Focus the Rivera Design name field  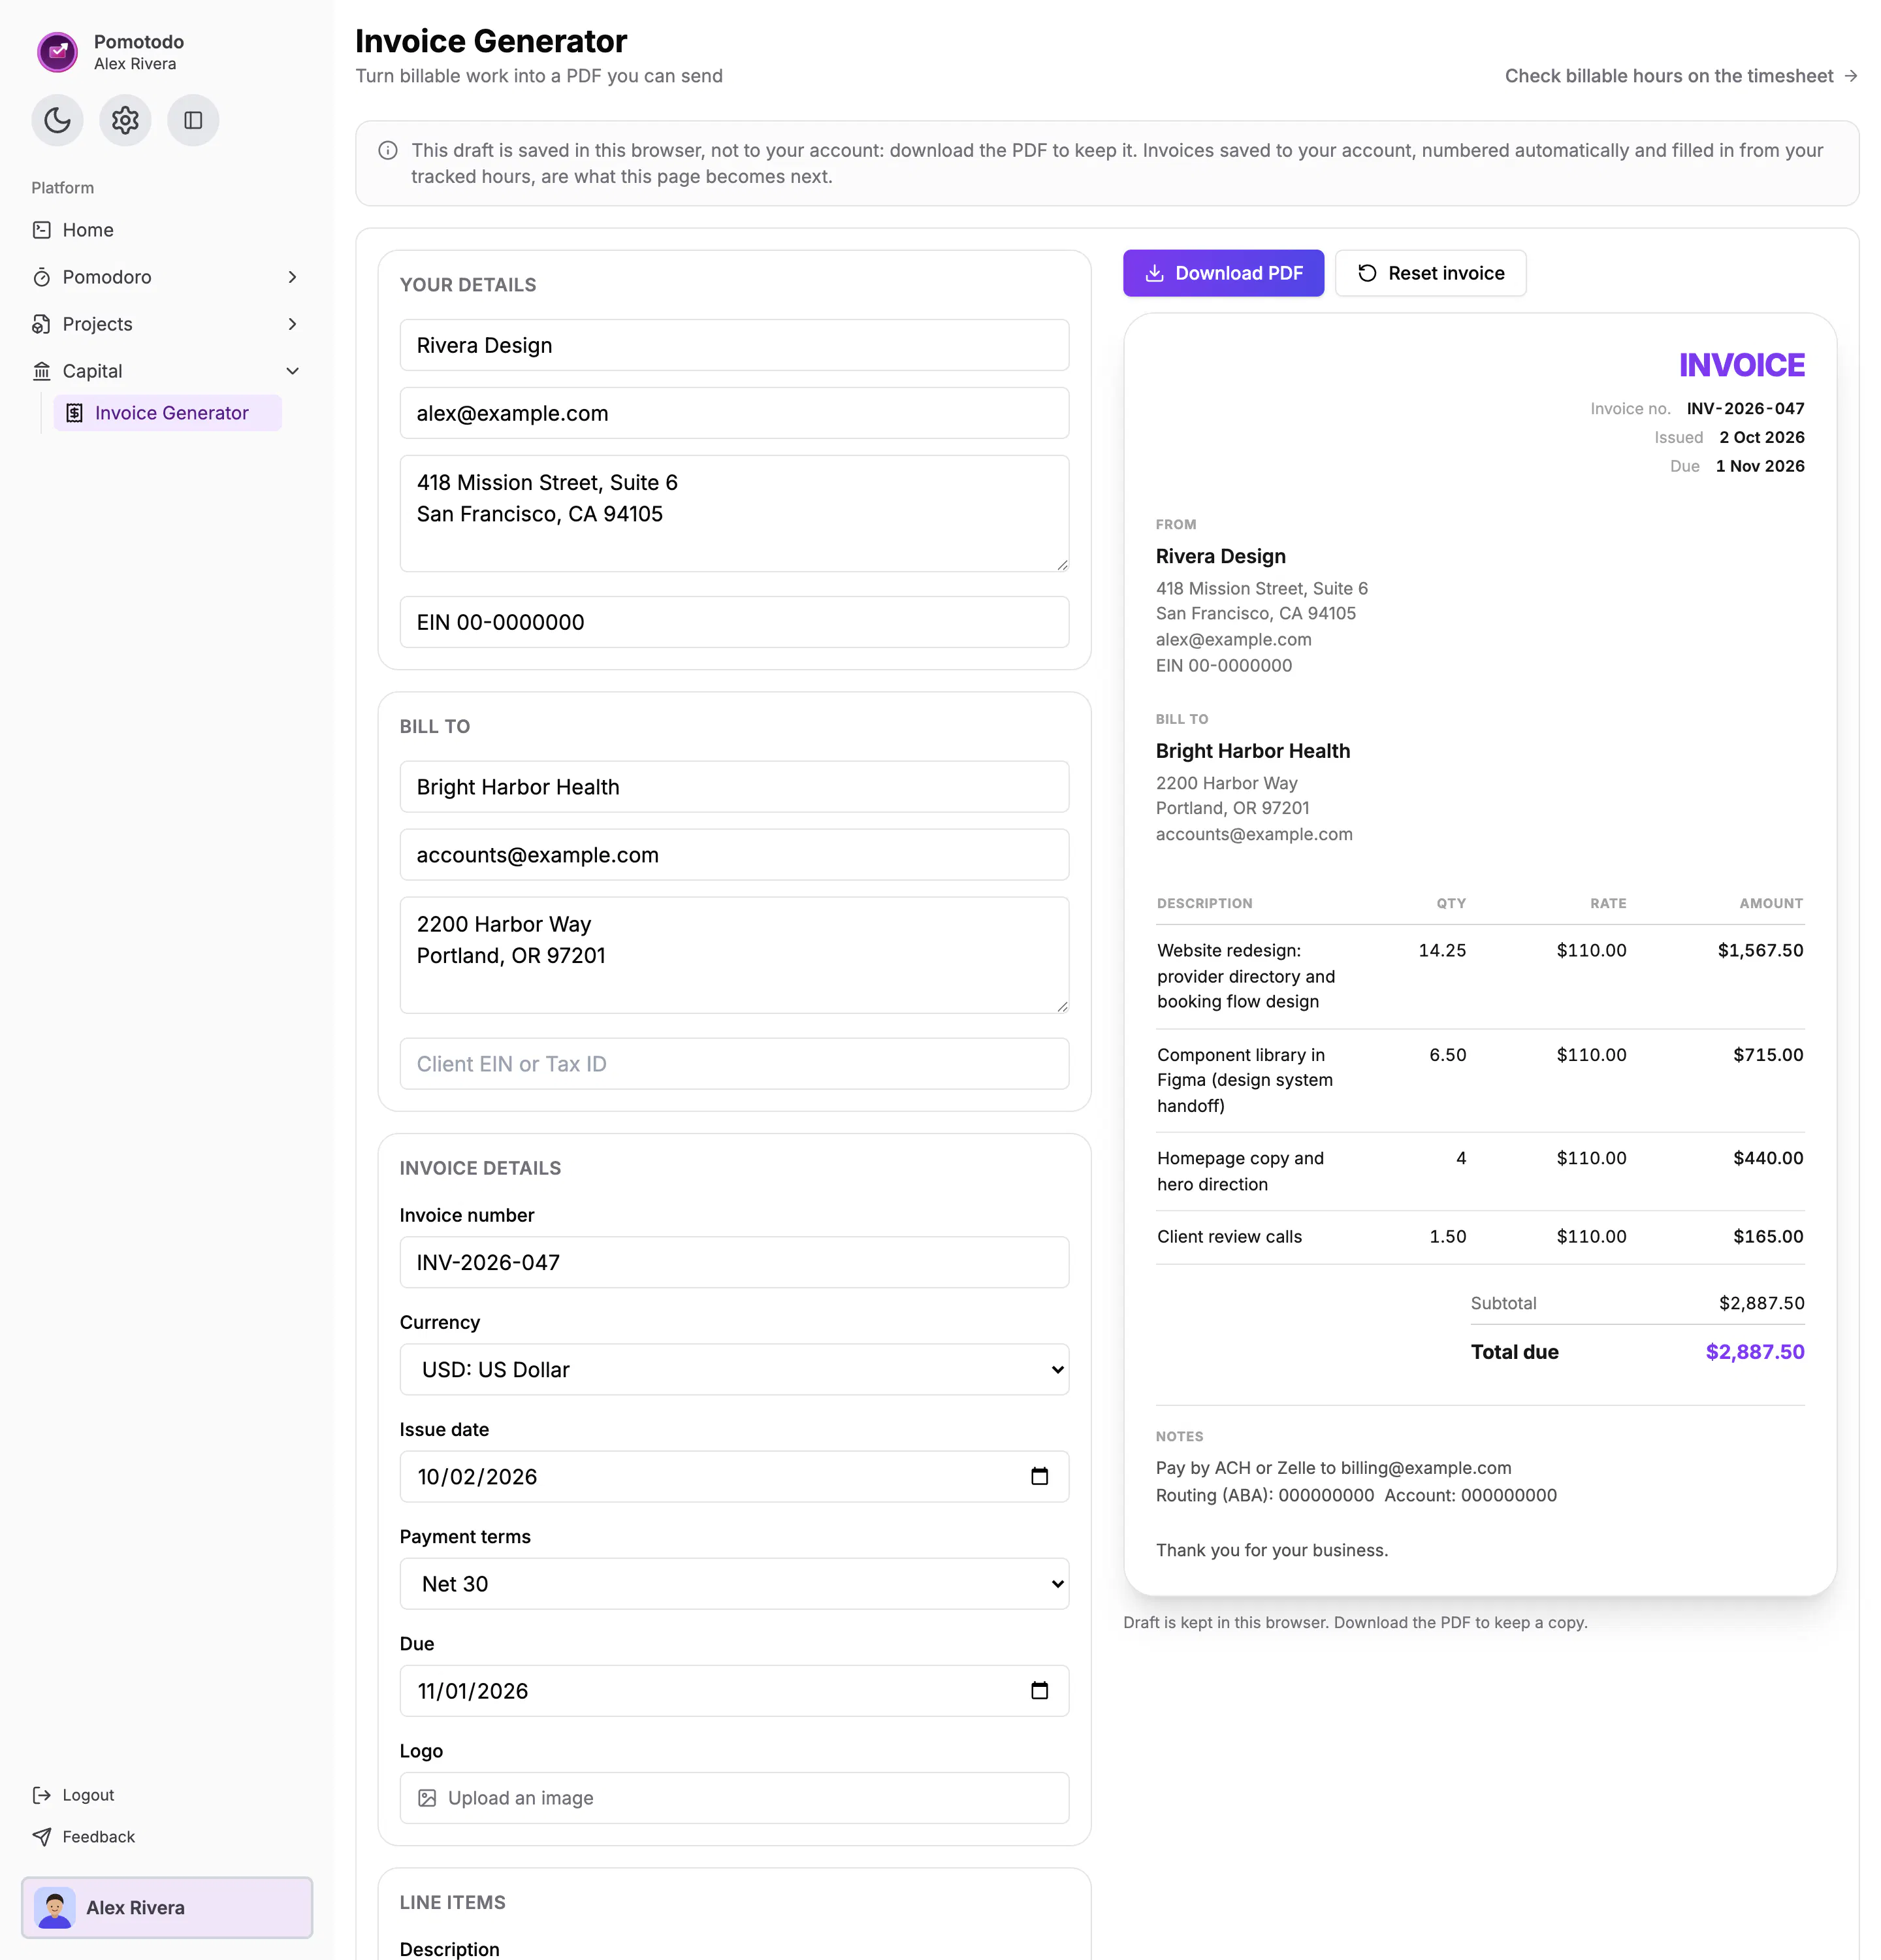(x=735, y=345)
